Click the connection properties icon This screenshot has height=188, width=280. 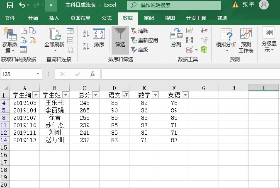[x=70, y=40]
